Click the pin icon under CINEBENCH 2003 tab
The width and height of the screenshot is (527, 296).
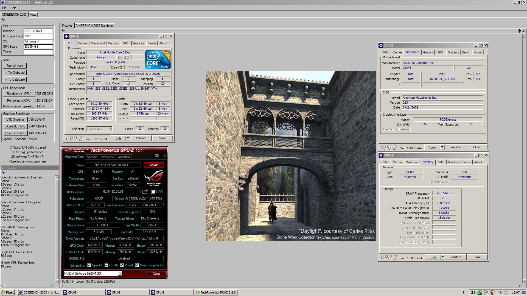pos(3,20)
